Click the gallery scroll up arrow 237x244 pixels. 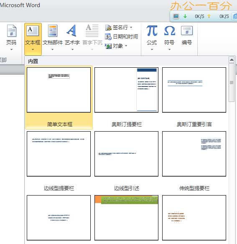point(232,60)
